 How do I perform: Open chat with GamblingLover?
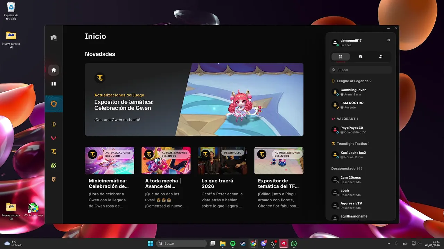pyautogui.click(x=361, y=92)
